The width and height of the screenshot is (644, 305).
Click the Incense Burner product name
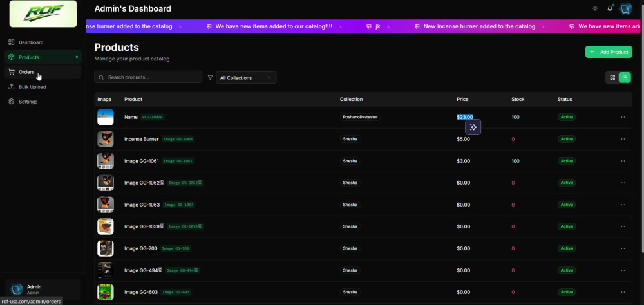[x=141, y=139]
